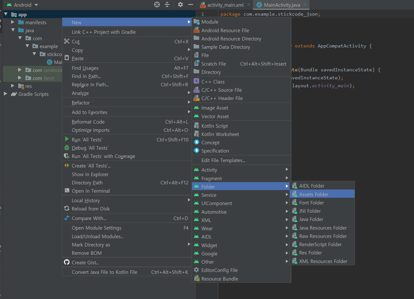This screenshot has width=414, height=299.
Task: Click the Open in Terminal icon
Action: tap(67, 190)
